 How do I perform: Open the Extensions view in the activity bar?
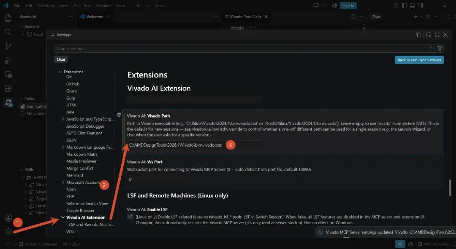(x=8, y=88)
